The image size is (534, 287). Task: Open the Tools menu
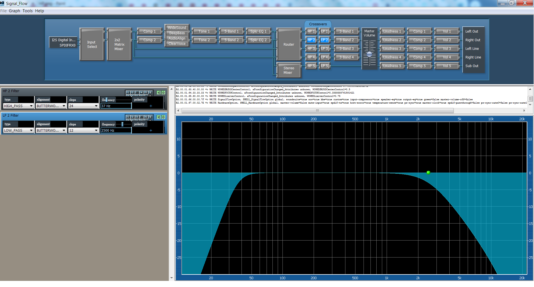[28, 11]
